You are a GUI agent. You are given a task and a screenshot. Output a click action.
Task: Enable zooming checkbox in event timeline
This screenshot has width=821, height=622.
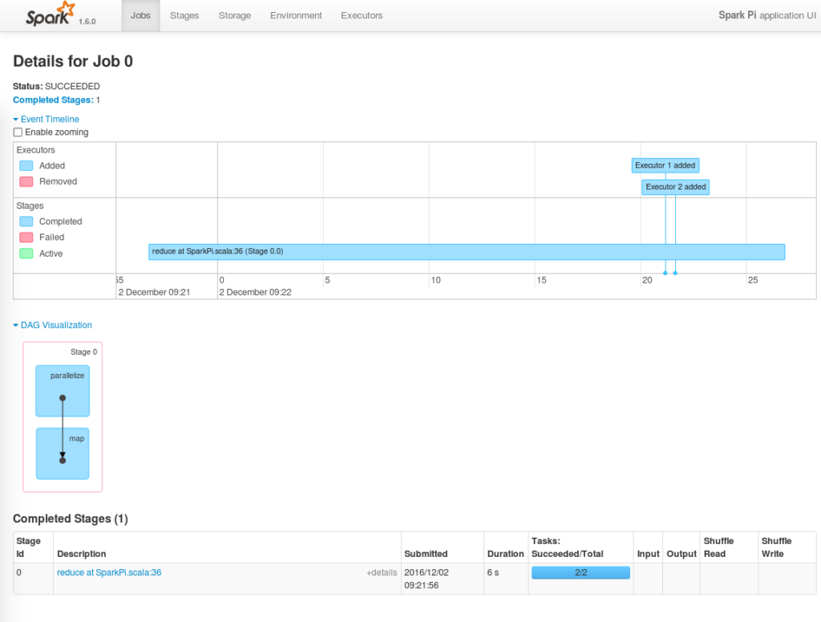coord(18,132)
